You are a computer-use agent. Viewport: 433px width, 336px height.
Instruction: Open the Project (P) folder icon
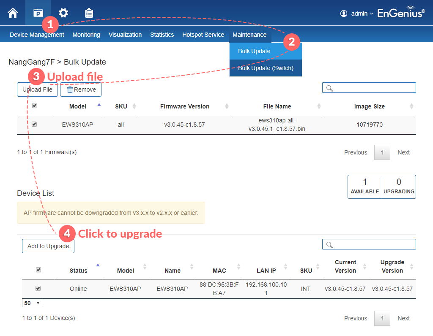point(38,13)
